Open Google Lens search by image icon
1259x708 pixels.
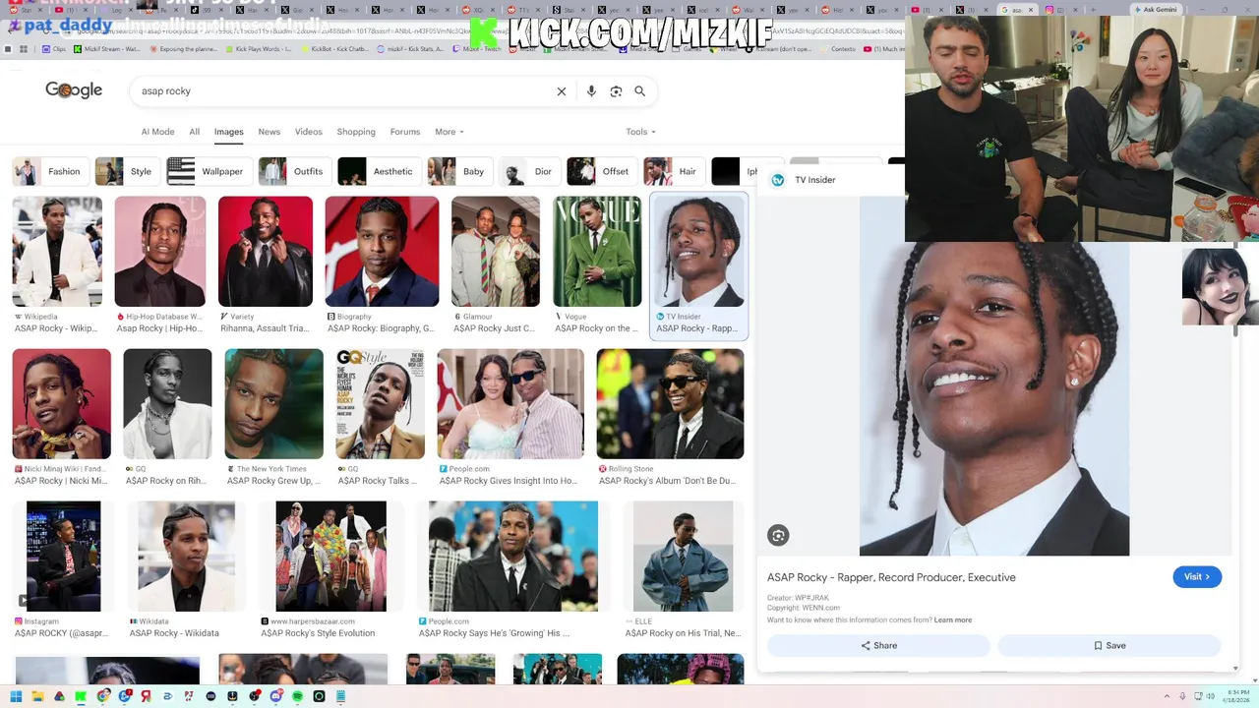tap(616, 91)
